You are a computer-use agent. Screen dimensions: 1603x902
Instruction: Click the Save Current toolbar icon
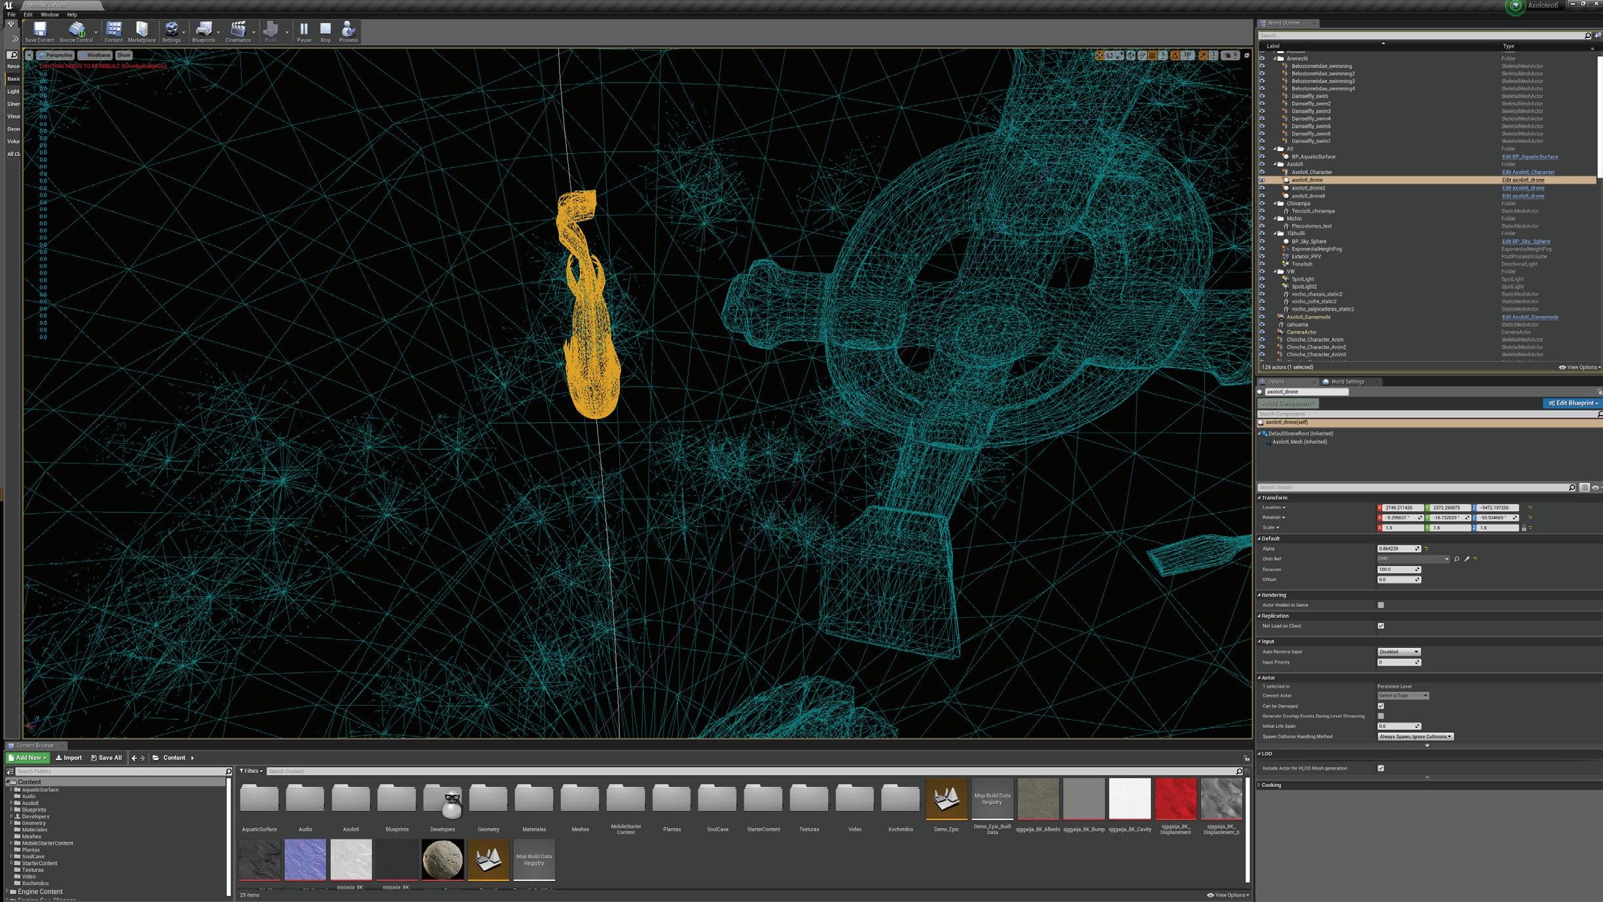(x=39, y=31)
